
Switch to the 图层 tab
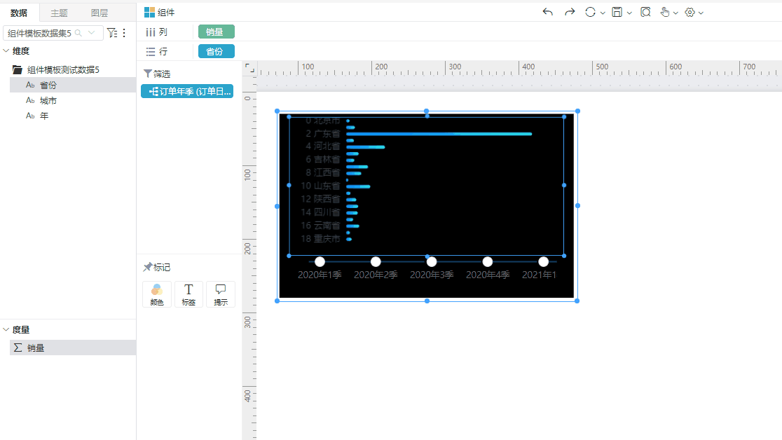tap(100, 13)
